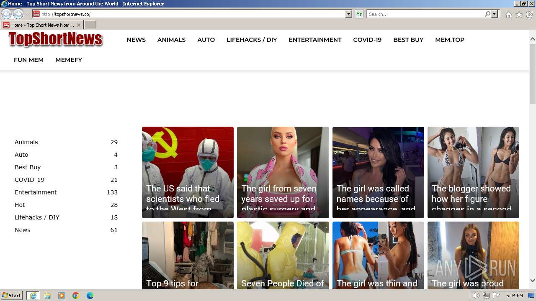The image size is (536, 301).
Task: Open a new blank tab
Action: click(90, 25)
